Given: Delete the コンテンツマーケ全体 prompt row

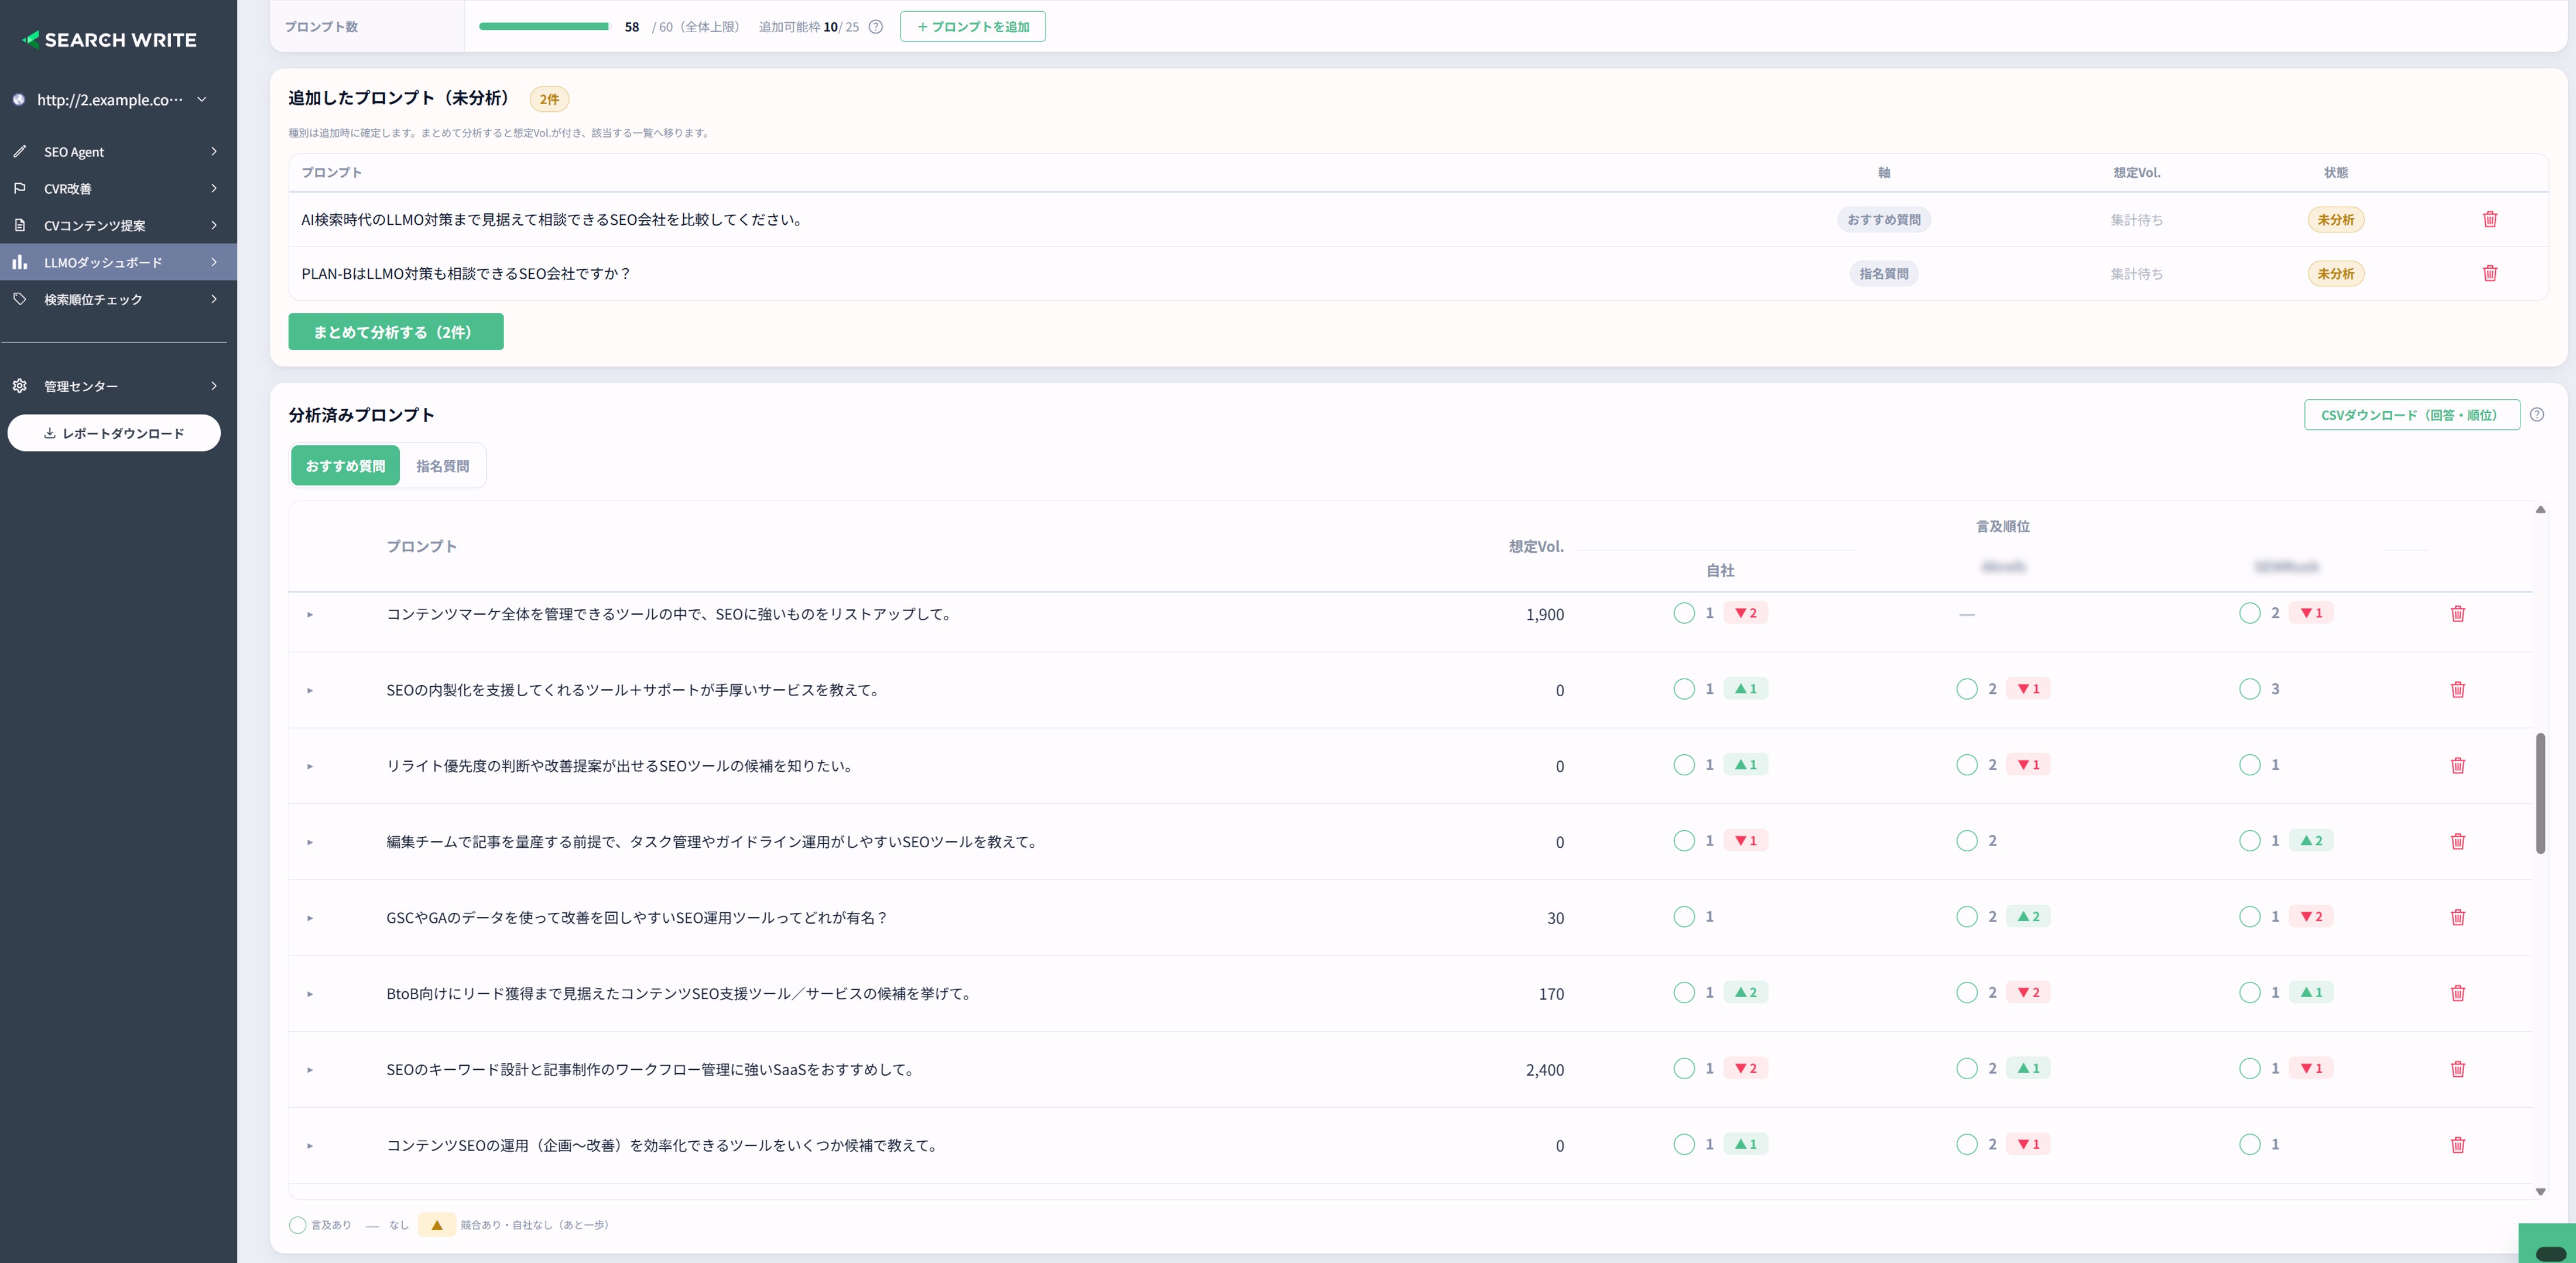Looking at the screenshot, I should [x=2458, y=613].
